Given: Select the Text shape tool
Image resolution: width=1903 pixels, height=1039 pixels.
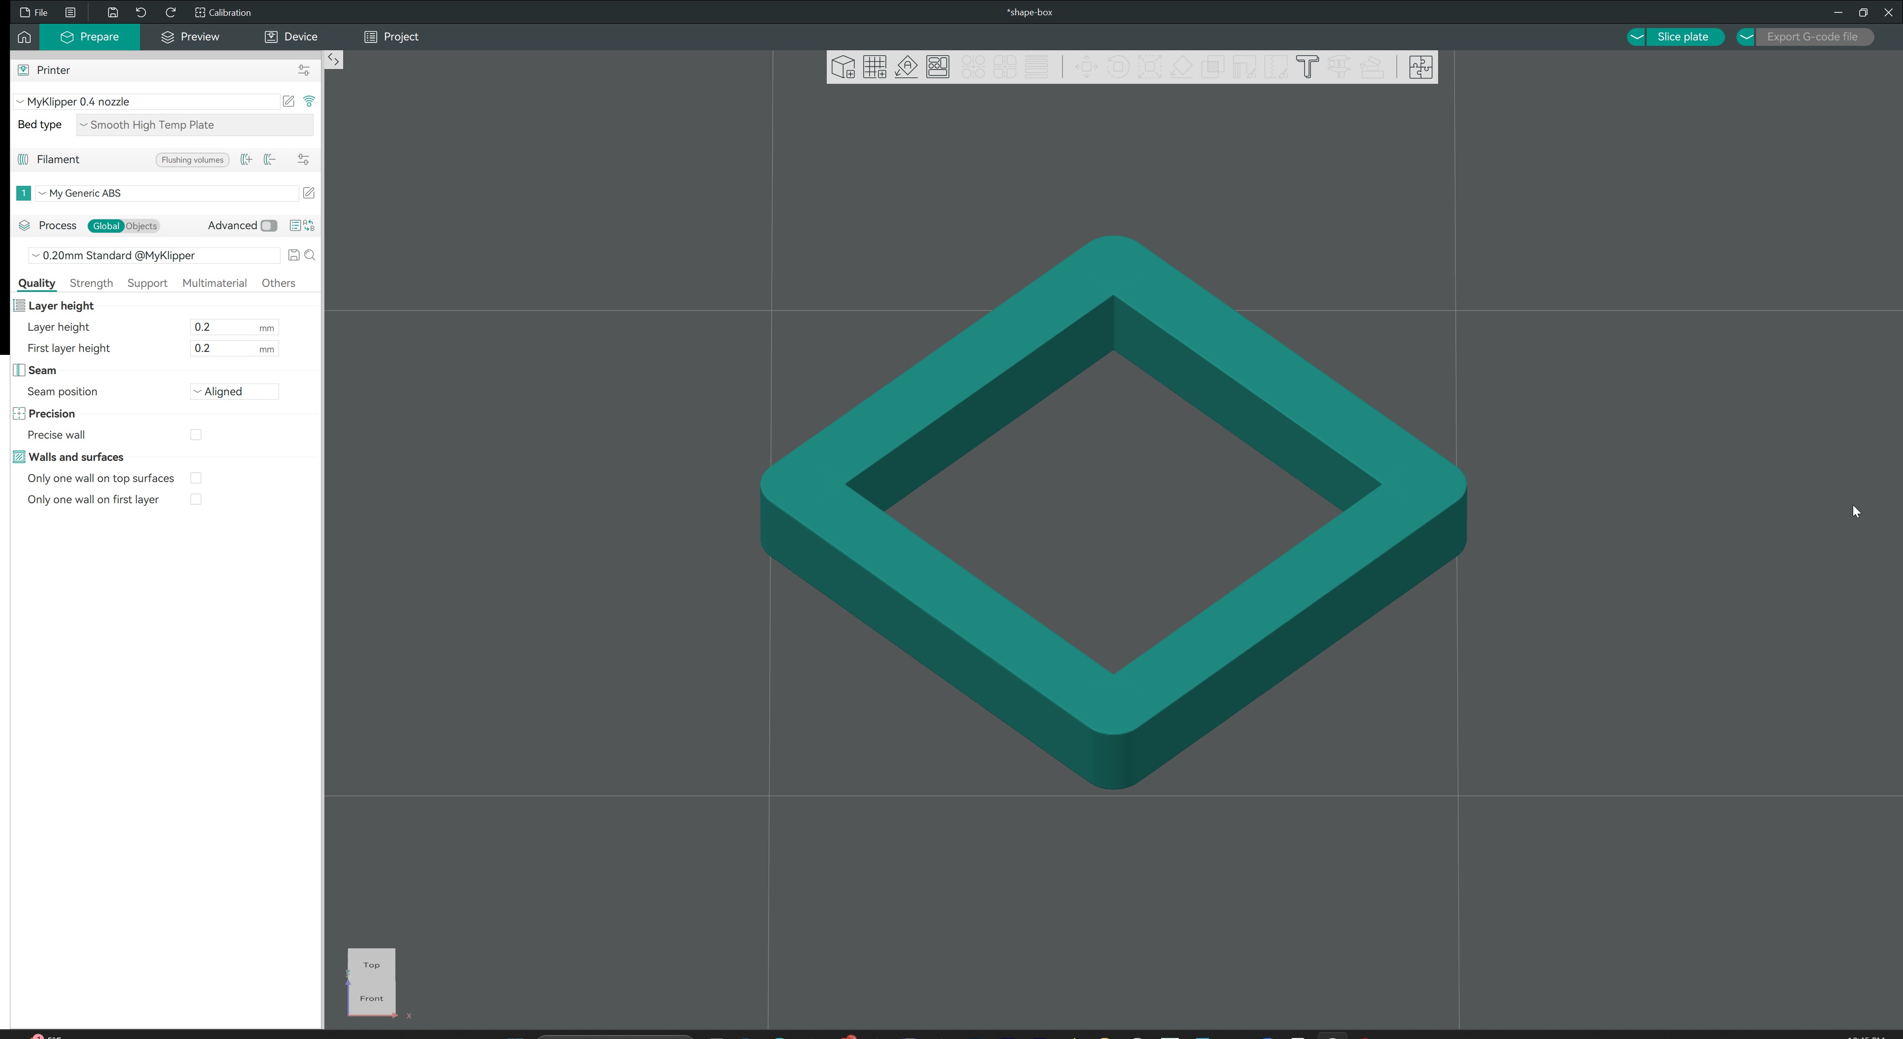Looking at the screenshot, I should point(1307,67).
